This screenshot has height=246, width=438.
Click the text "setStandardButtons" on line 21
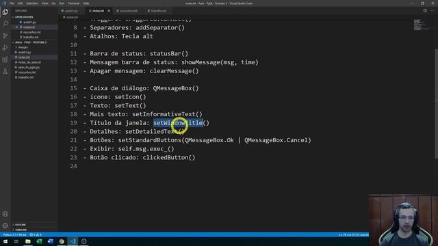[x=150, y=140]
